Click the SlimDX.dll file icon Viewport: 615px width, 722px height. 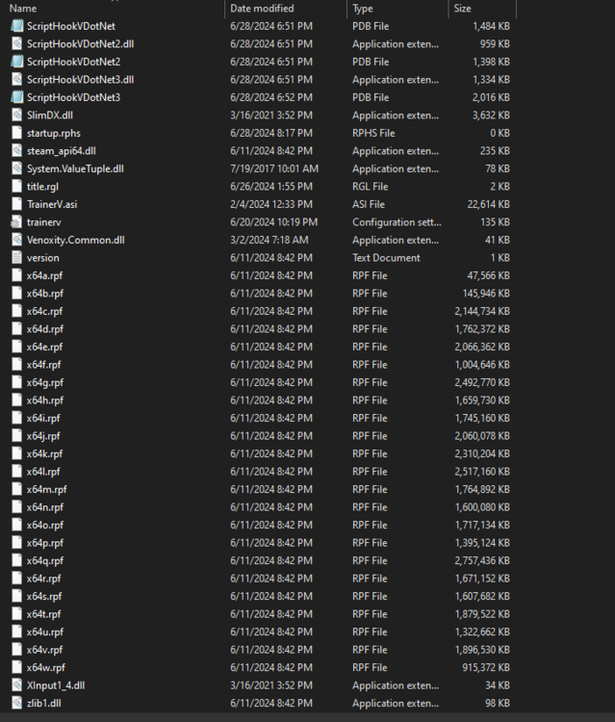point(17,116)
